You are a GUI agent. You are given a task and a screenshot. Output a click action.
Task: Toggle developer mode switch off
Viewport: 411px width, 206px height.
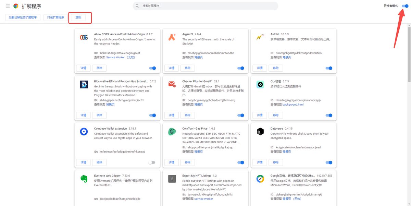click(x=405, y=6)
